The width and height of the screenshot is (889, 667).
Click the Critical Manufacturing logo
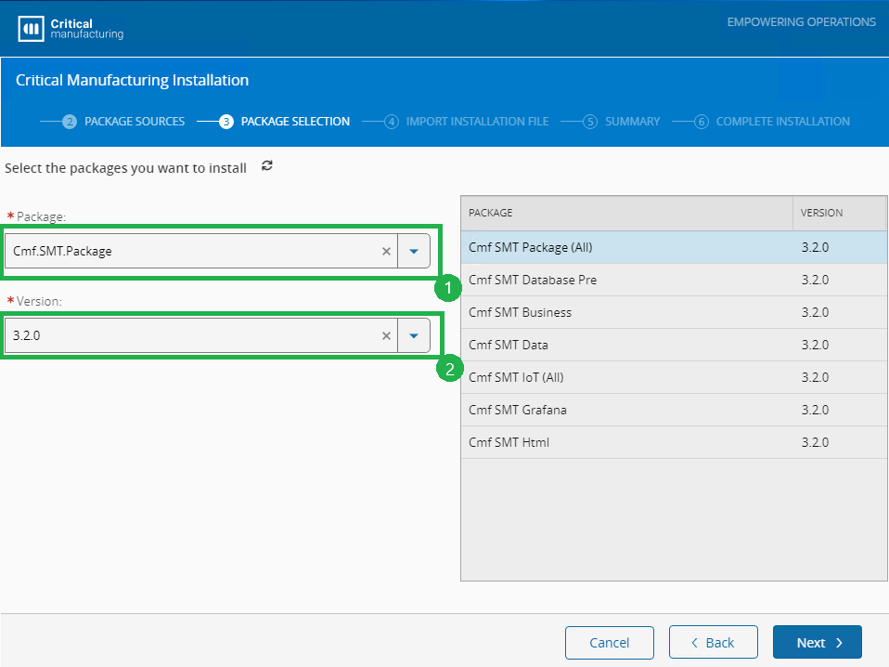(71, 29)
